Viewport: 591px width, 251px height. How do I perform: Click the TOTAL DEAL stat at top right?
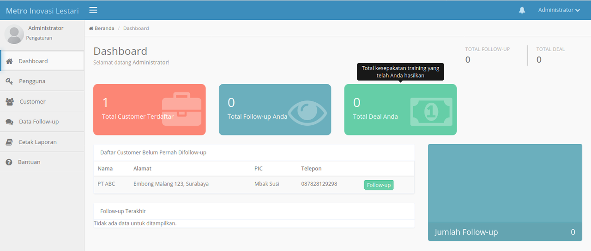click(550, 55)
